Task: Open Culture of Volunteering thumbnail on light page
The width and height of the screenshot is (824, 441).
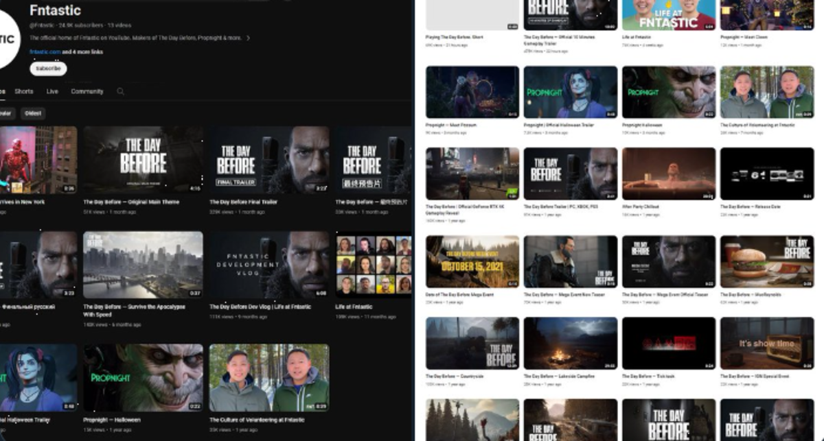Action: click(767, 92)
